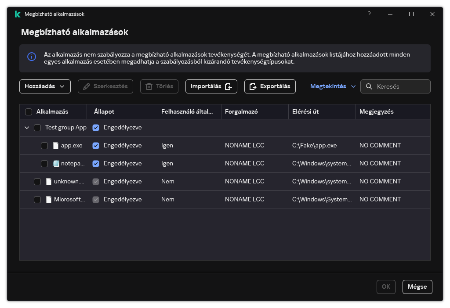Viewport: 450px width, 308px height.
Task: Collapse the Test group App tree
Action: pyautogui.click(x=27, y=128)
